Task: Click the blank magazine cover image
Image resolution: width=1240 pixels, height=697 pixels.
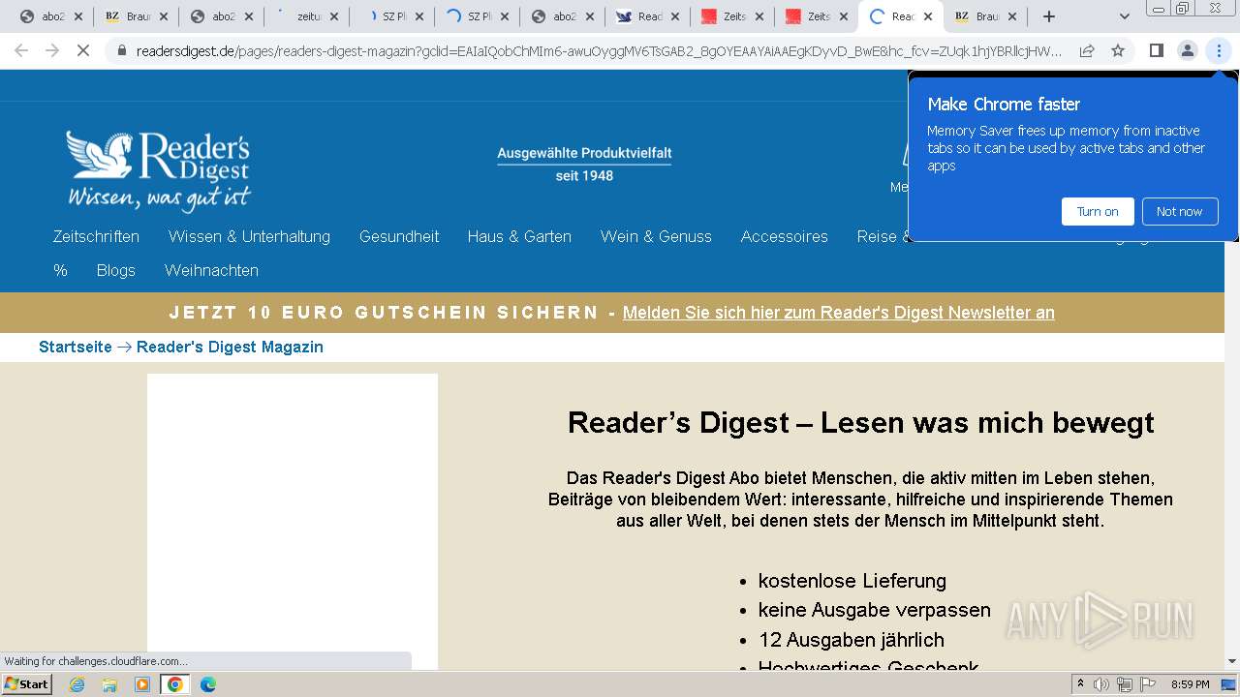Action: tap(293, 521)
